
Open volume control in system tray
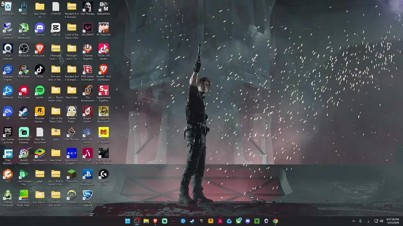pyautogui.click(x=381, y=221)
